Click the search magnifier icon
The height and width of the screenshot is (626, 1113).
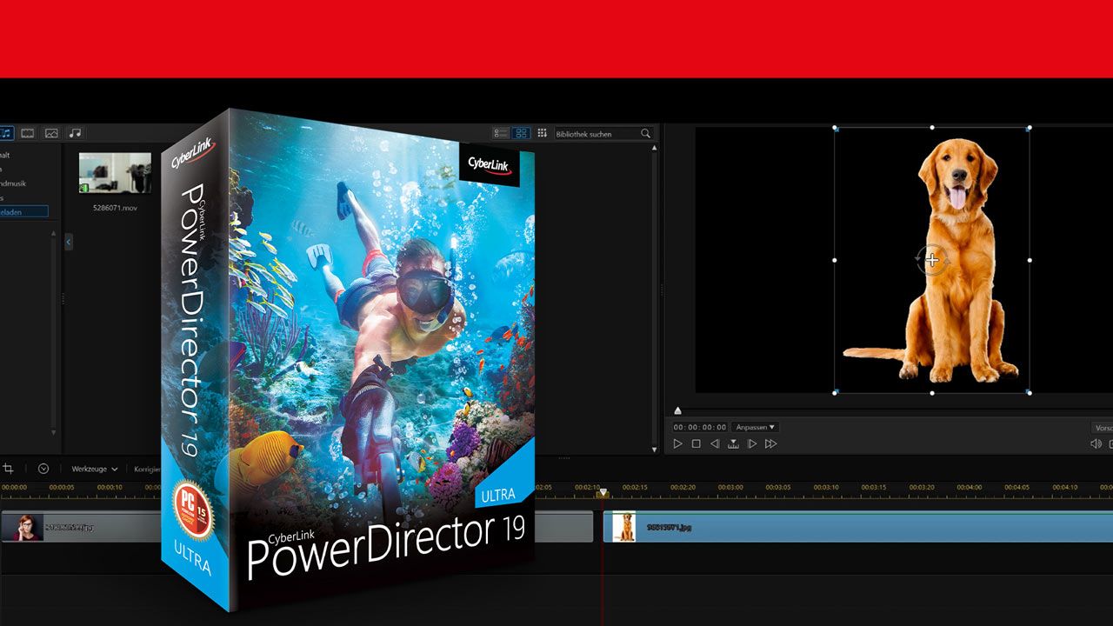645,134
